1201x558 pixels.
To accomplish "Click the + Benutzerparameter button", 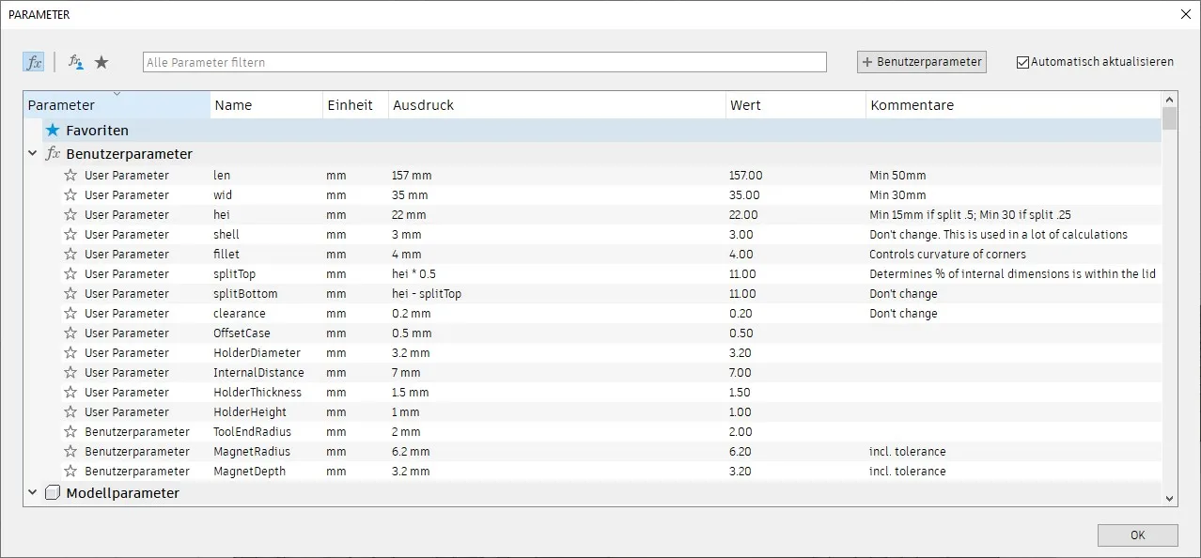I will [x=921, y=62].
